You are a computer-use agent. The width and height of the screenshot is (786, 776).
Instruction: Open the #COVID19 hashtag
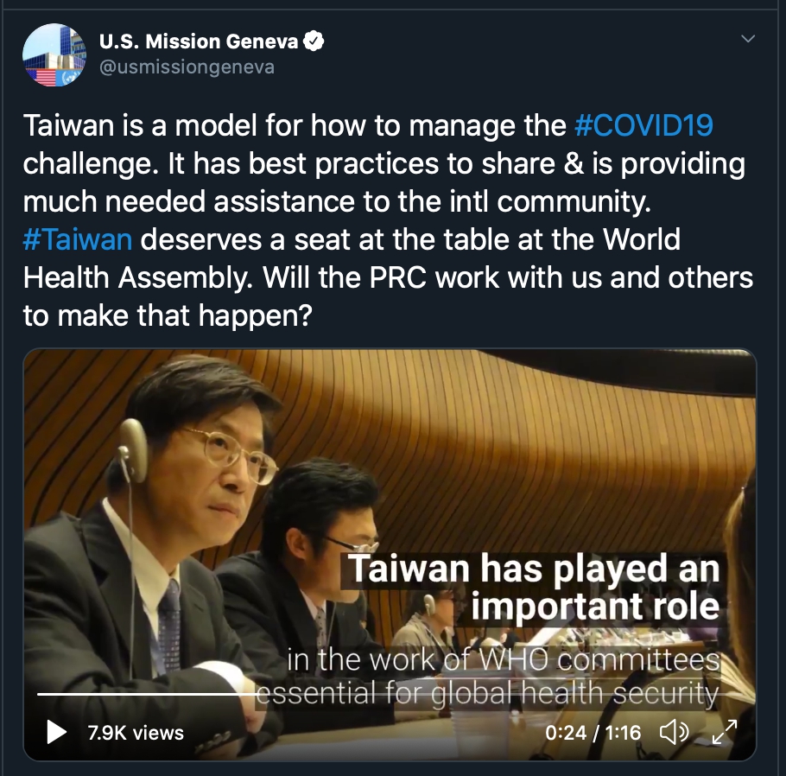643,125
